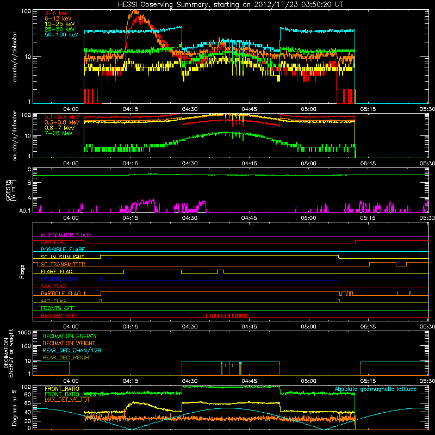This screenshot has width=435, height=435.
Task: Select the GAP_FLAG label
Action: pos(53,242)
